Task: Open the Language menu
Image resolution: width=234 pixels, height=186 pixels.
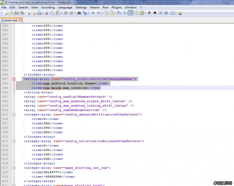Action: coord(65,7)
